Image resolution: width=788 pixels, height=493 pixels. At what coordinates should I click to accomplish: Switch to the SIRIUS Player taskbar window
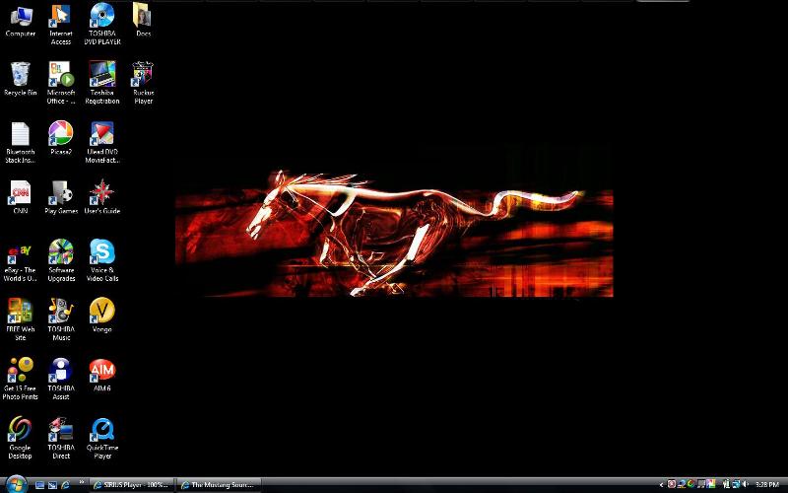(x=132, y=485)
